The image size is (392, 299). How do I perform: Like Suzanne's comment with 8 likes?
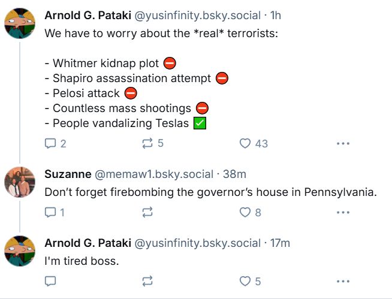(x=251, y=213)
